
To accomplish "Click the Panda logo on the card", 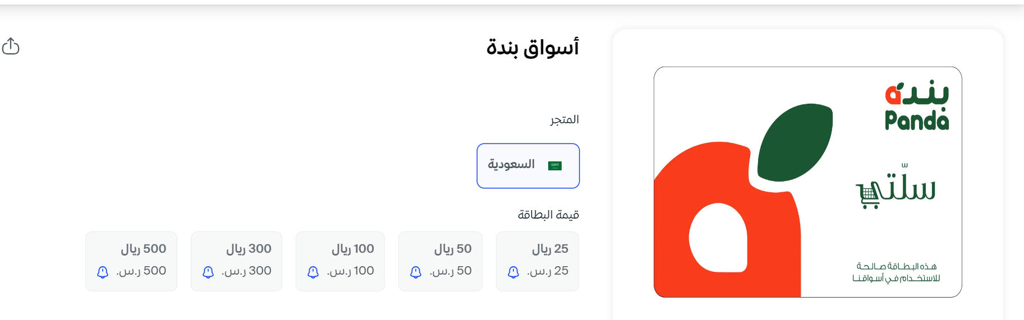I will 917,105.
